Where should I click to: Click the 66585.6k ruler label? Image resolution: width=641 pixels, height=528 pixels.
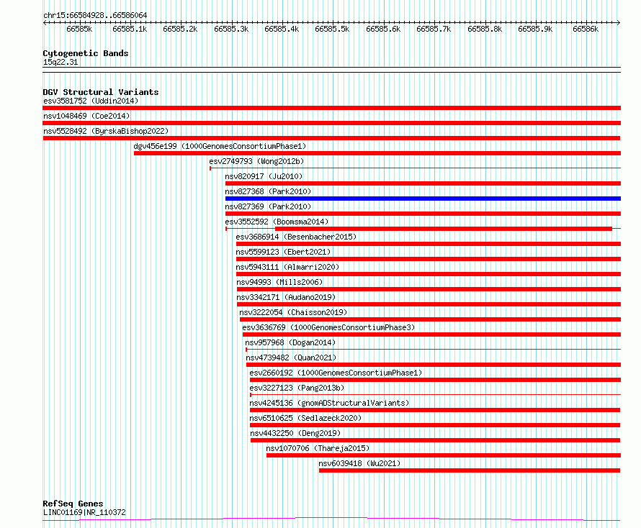tap(383, 29)
